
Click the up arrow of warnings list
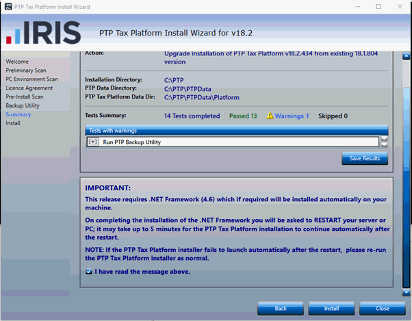(x=384, y=139)
